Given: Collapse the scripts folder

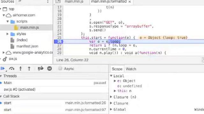Looking at the screenshot, I should click(8, 21).
